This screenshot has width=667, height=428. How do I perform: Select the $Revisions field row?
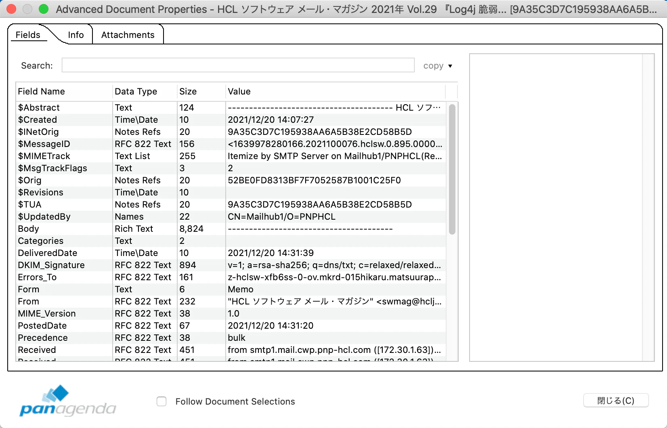[231, 193]
